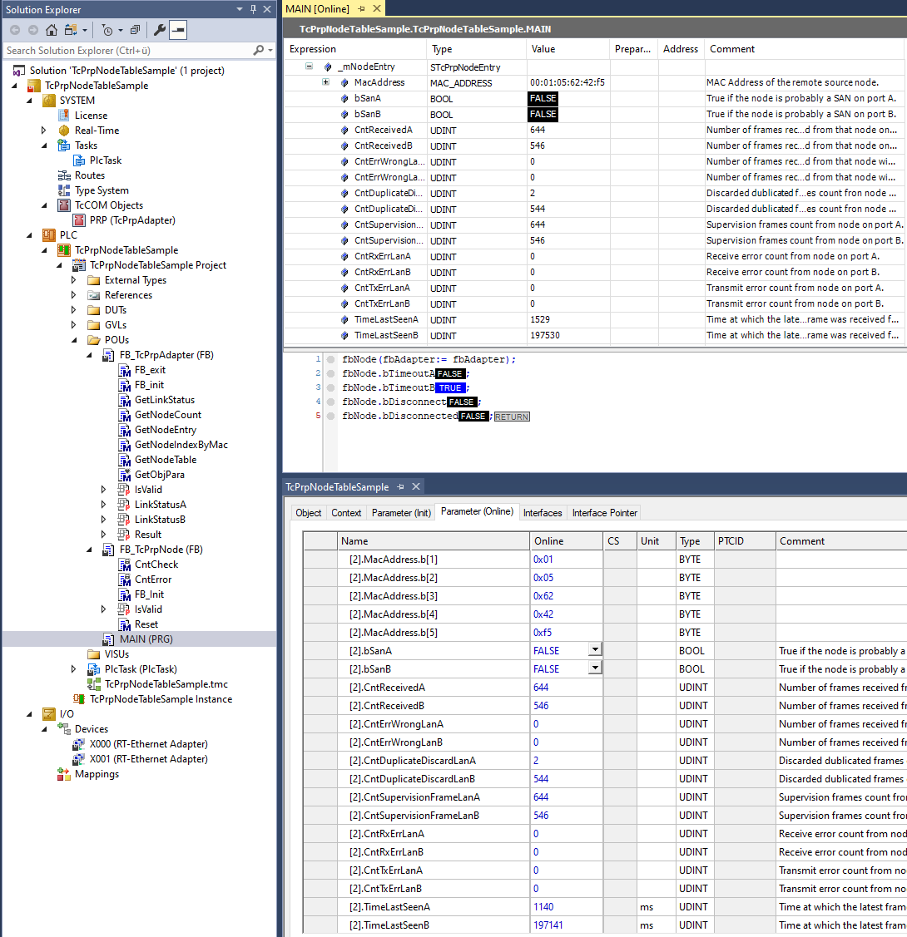Expand the DUTs folder

73,309
